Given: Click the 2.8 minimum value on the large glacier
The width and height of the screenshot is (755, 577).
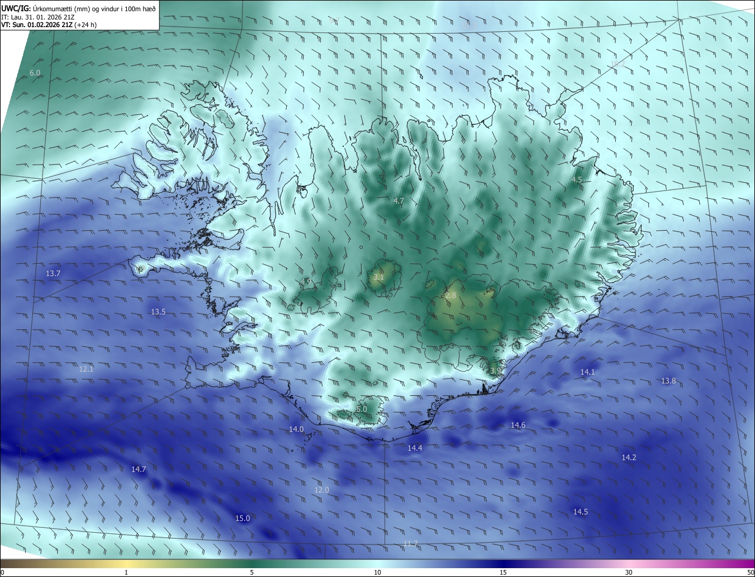Looking at the screenshot, I should (x=451, y=295).
